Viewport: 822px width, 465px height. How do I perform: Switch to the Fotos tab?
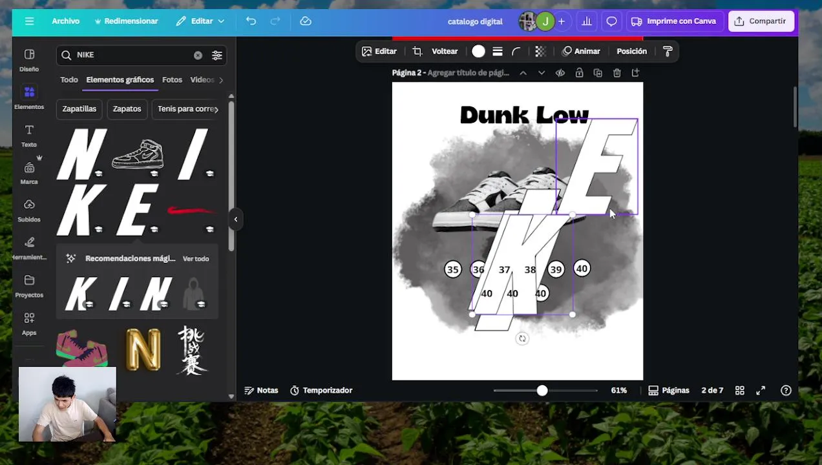(172, 79)
